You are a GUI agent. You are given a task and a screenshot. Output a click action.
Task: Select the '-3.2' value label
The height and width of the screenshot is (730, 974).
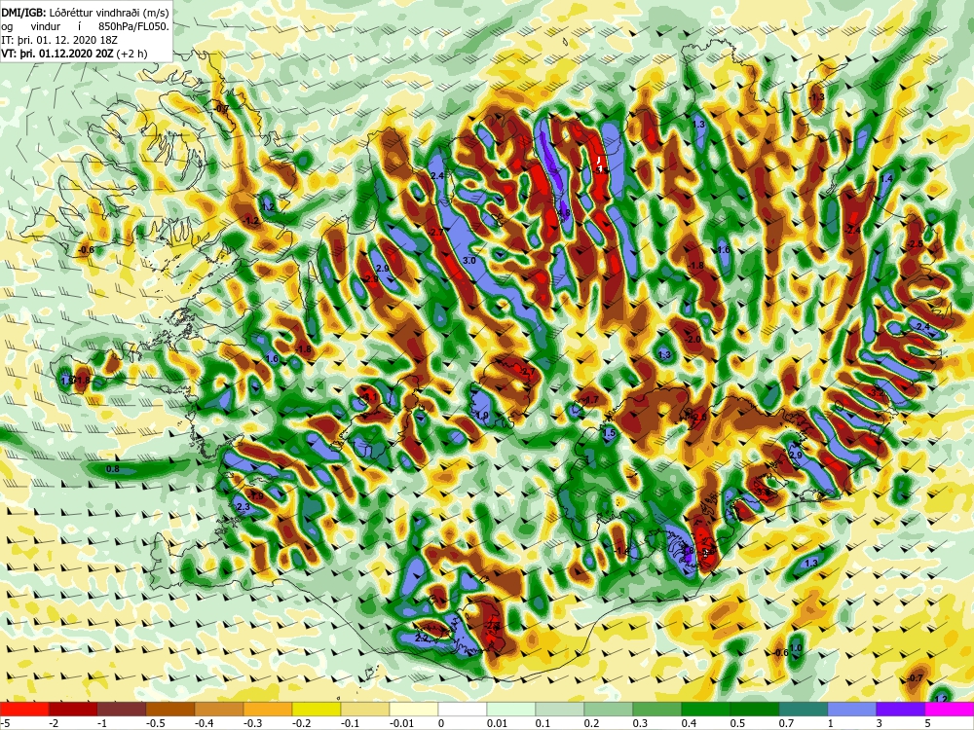(x=878, y=393)
